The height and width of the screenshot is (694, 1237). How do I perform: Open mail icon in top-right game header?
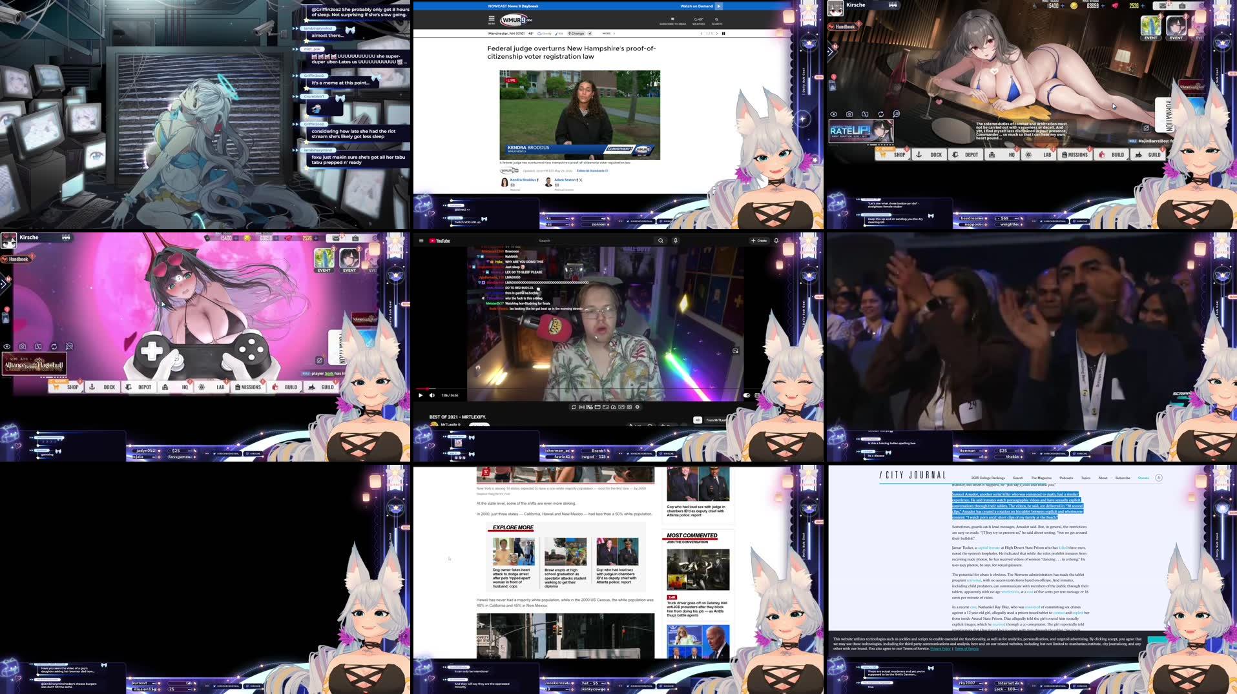pyautogui.click(x=1163, y=6)
